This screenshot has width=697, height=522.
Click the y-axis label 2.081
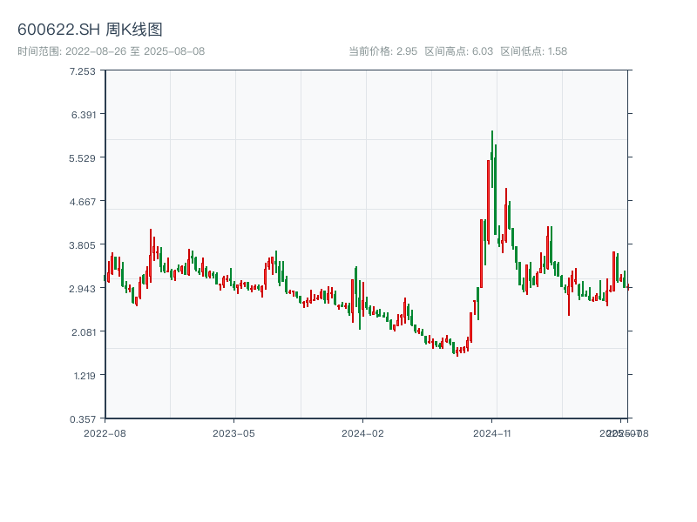84,332
